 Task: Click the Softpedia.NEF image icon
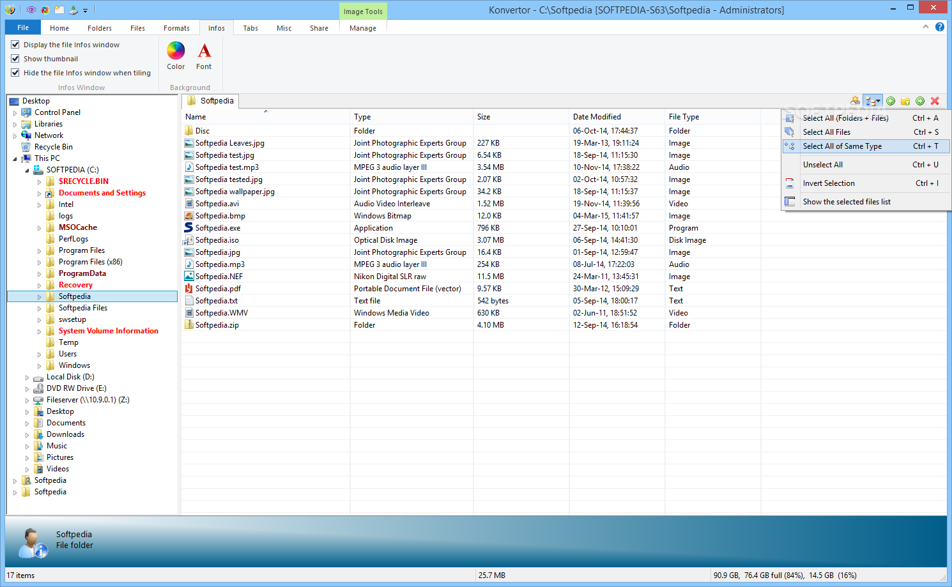189,276
